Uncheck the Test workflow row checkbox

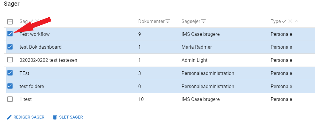tap(10, 34)
